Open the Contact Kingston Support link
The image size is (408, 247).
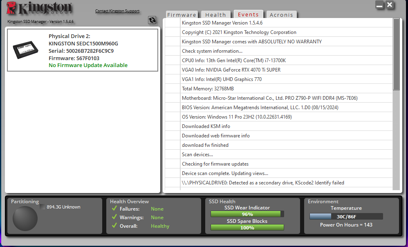click(117, 11)
